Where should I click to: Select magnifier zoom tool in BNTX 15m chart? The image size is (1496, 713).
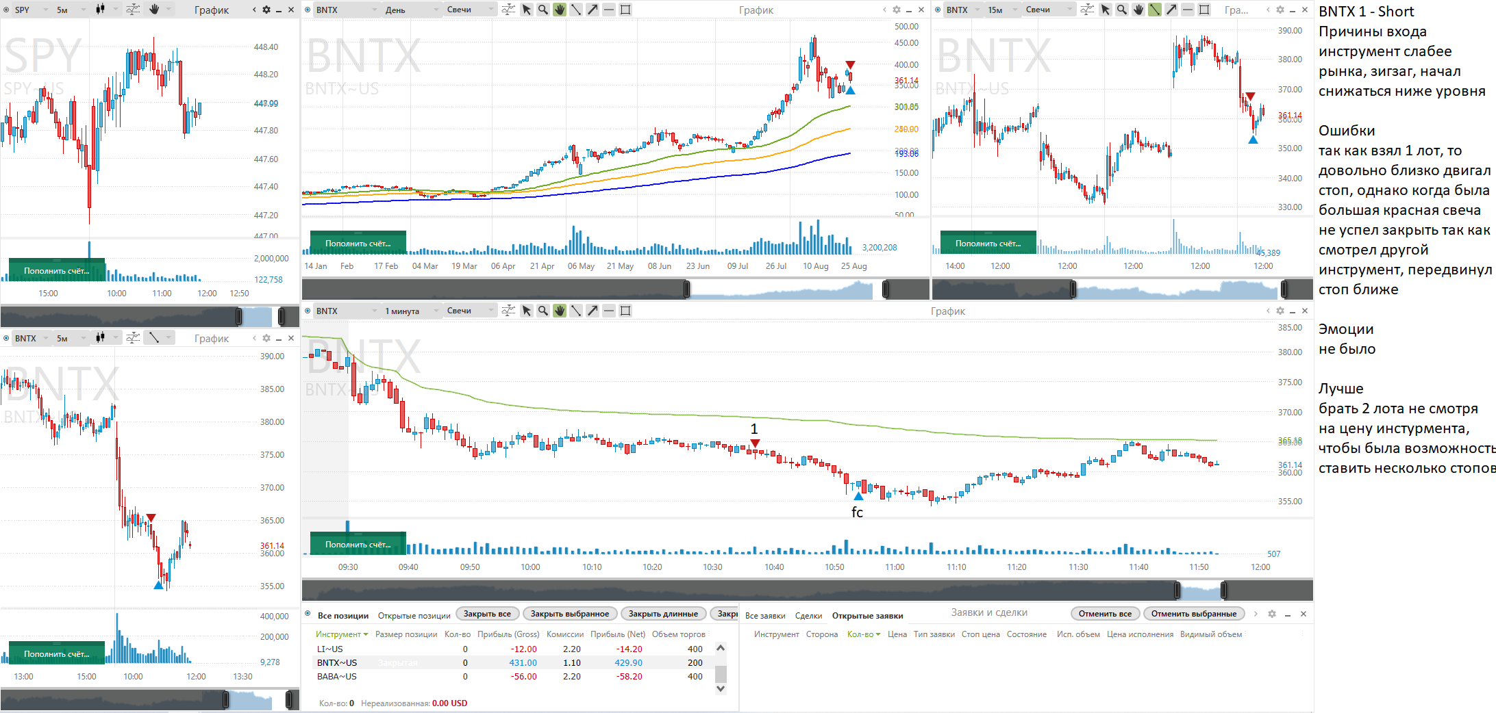point(1122,10)
